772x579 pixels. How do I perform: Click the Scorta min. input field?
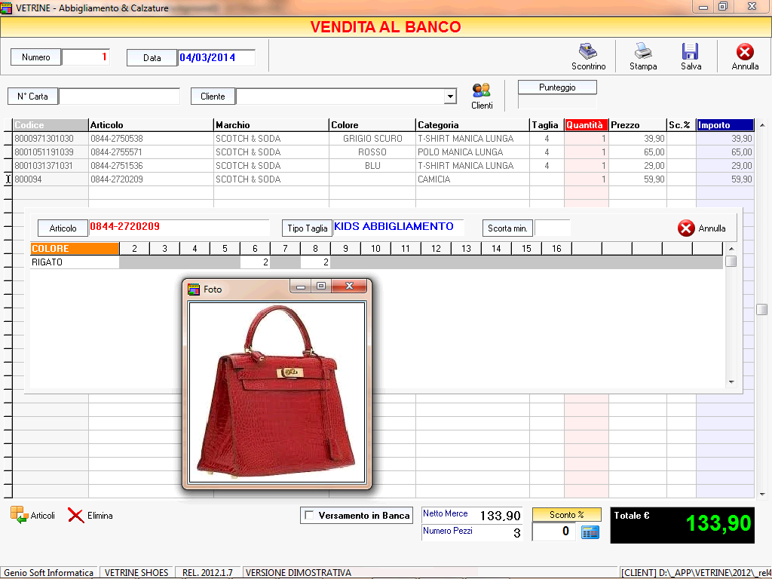552,228
